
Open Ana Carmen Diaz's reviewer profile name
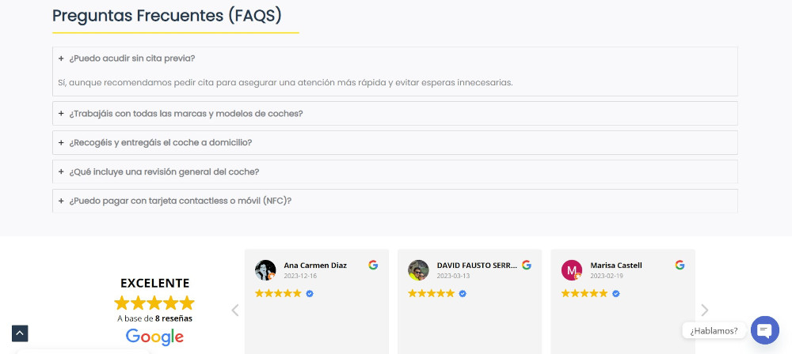(315, 265)
